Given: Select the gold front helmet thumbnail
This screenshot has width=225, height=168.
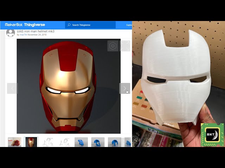Looking at the screenshot, I should click(x=31, y=142).
